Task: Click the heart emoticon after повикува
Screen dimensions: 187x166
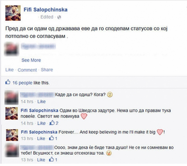Action: [x=84, y=116]
